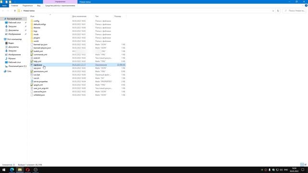The height and width of the screenshot is (173, 308).
Task: Select Сеть in navigation pane
Action: coord(9,72)
